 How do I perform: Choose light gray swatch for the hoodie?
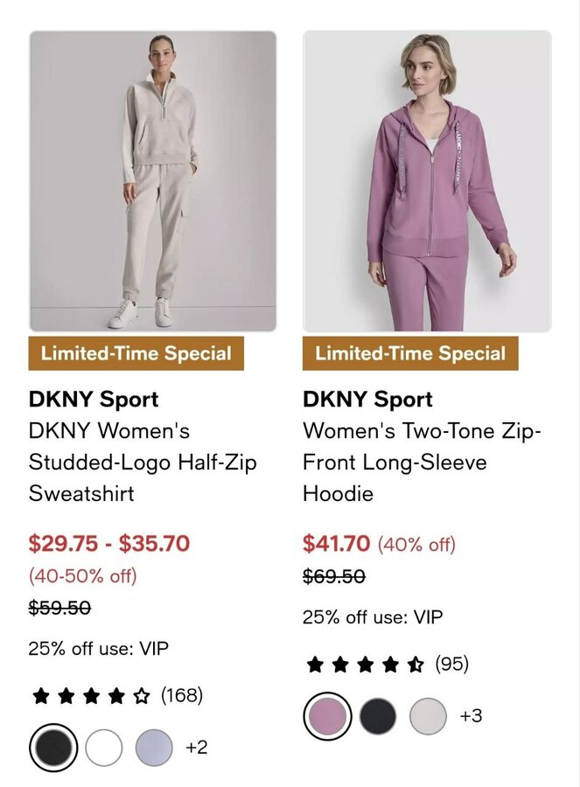point(428,716)
